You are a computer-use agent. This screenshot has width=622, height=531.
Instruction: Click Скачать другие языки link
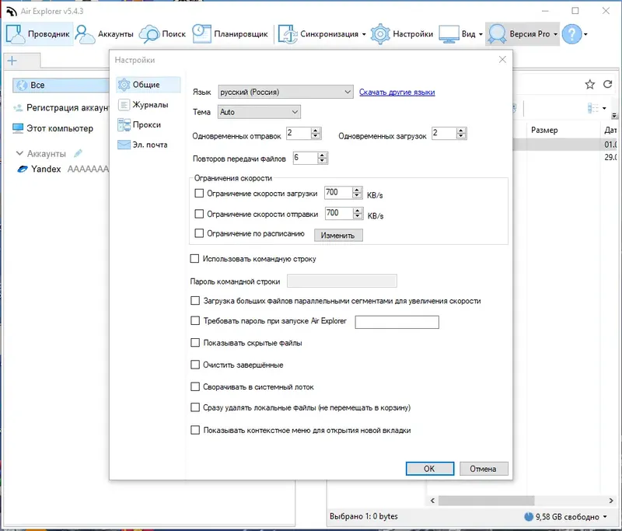click(x=397, y=92)
